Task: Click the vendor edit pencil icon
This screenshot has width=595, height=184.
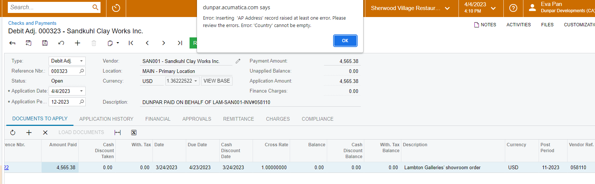Action: pyautogui.click(x=238, y=61)
